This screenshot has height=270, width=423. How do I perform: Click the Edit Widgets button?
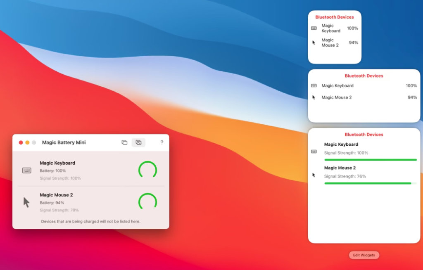(x=364, y=255)
